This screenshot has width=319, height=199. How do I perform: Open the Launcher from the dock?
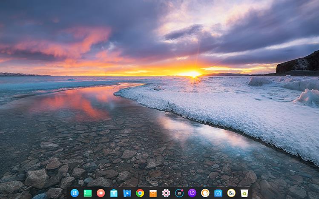click(x=75, y=193)
